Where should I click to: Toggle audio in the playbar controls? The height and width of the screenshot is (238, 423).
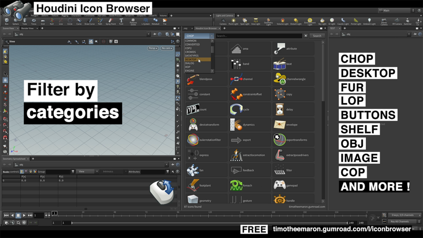click(x=12, y=222)
